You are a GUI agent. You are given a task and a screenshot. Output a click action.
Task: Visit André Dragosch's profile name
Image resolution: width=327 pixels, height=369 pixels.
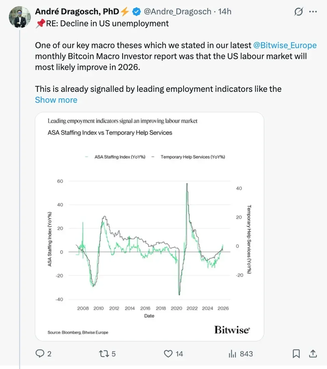coord(77,12)
